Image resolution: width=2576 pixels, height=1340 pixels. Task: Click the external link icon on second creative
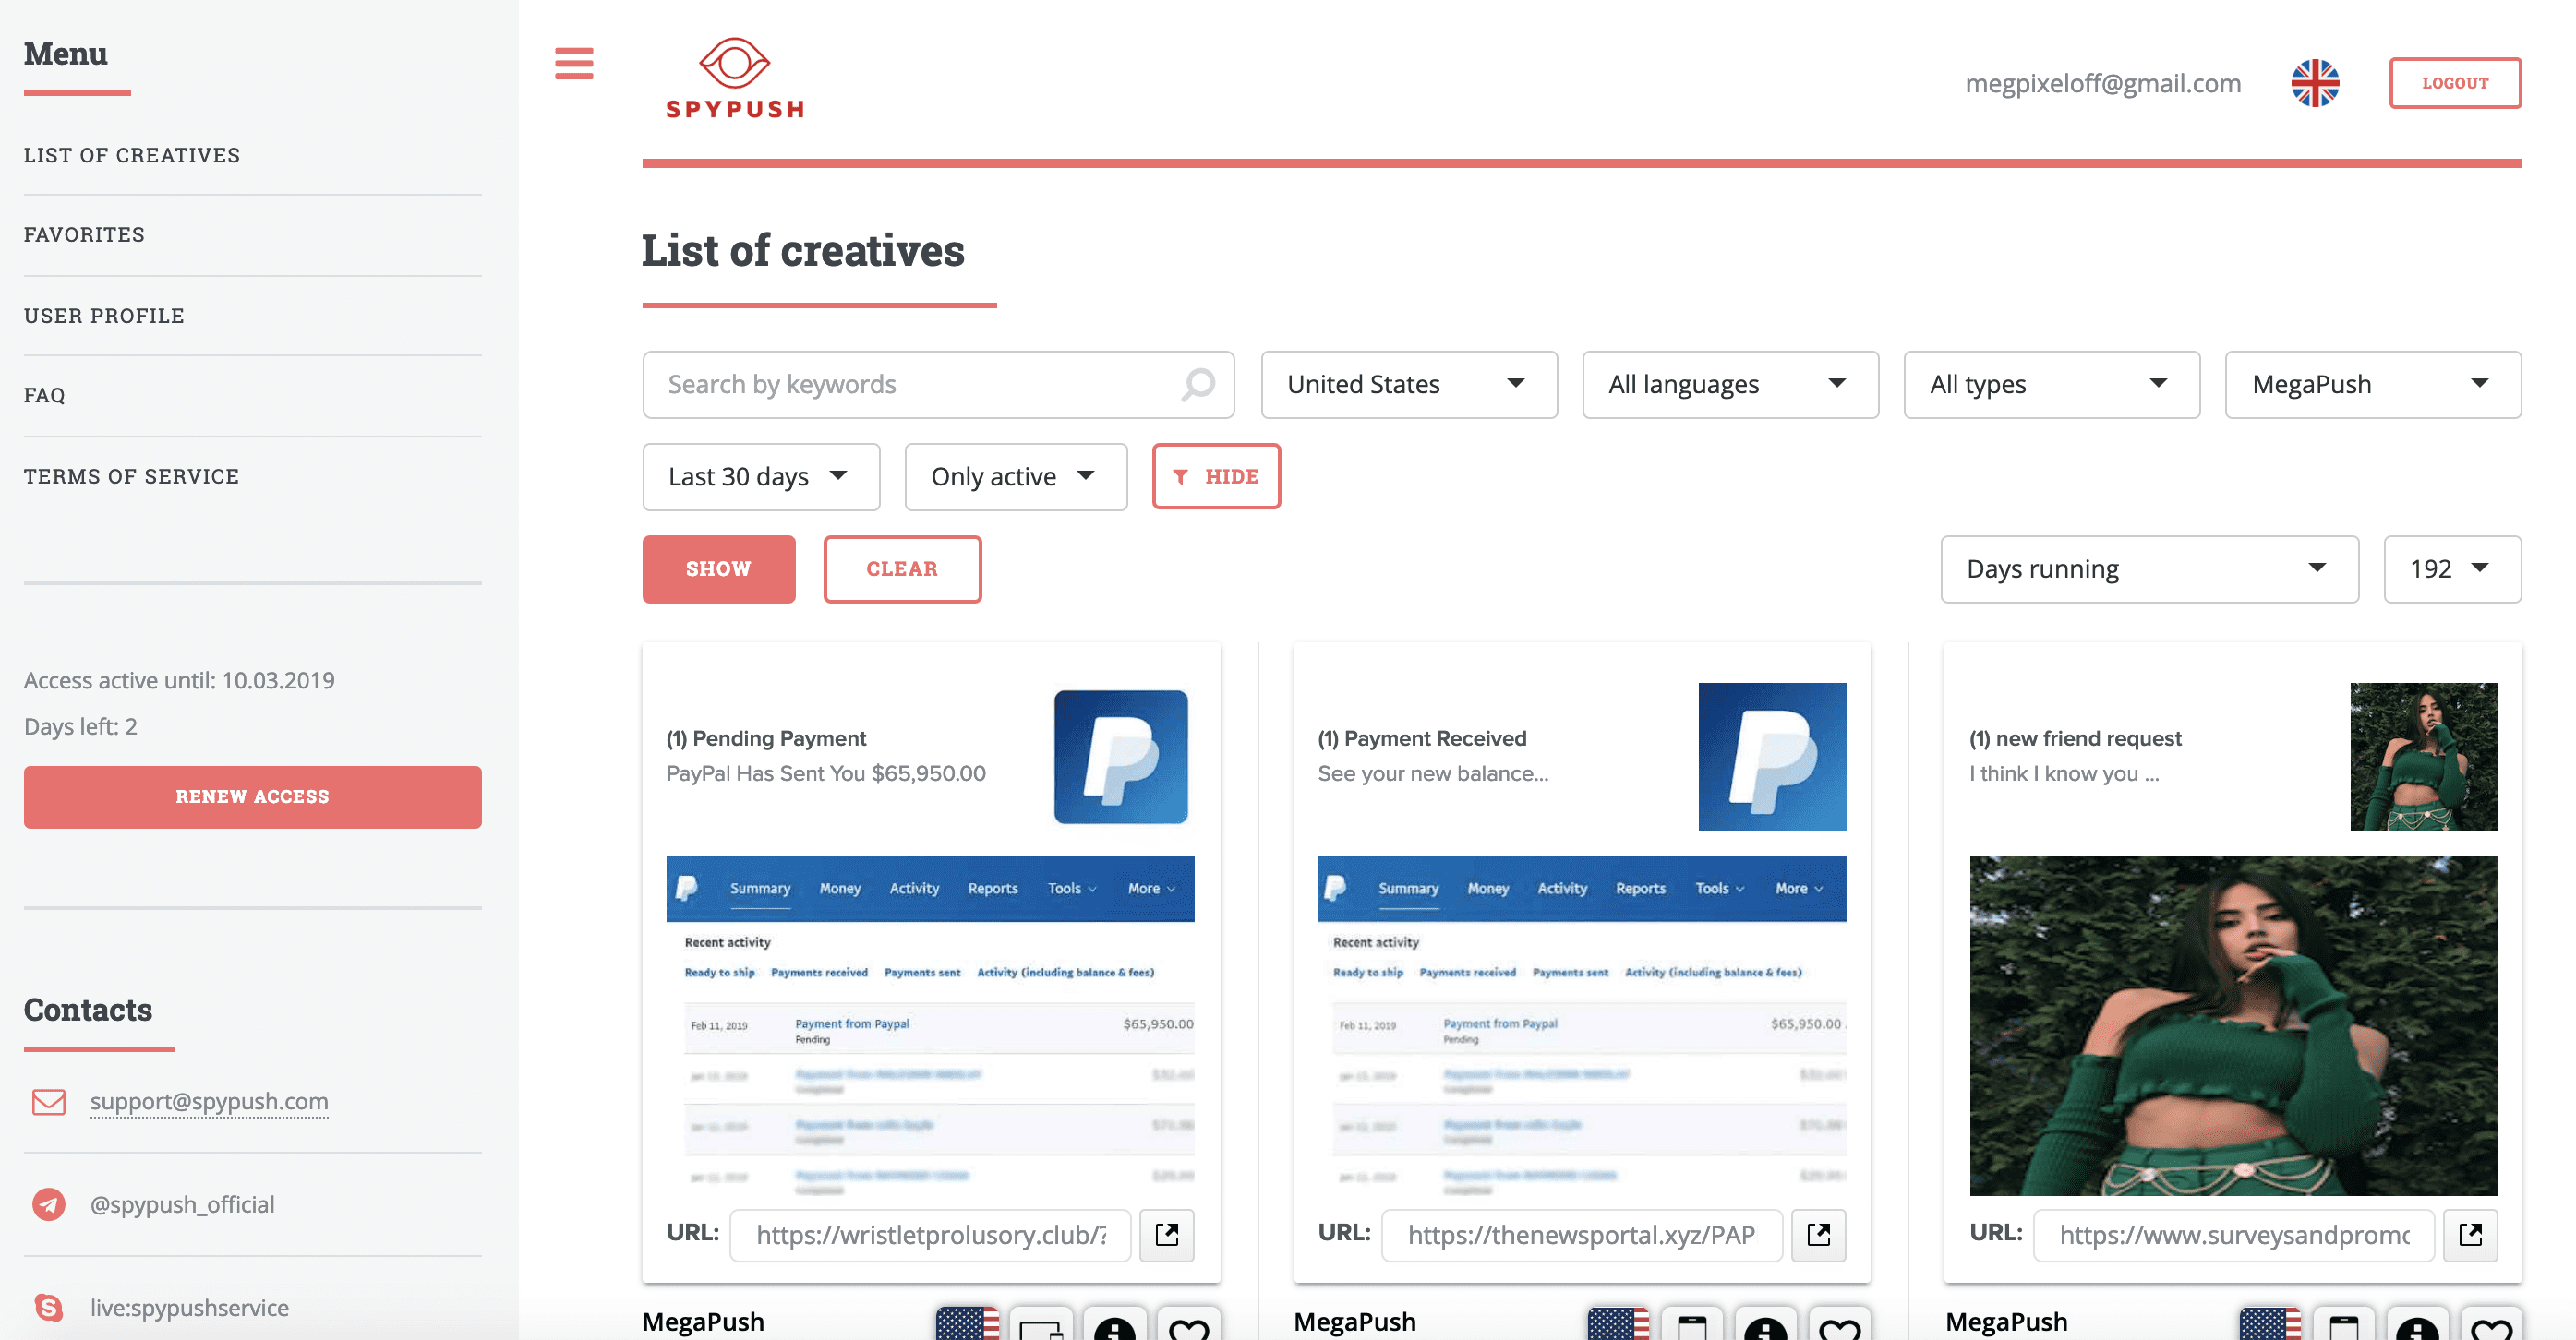pyautogui.click(x=1818, y=1233)
